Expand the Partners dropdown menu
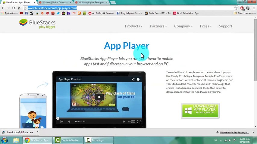Screen dimensions: 257x144 pos(158,26)
